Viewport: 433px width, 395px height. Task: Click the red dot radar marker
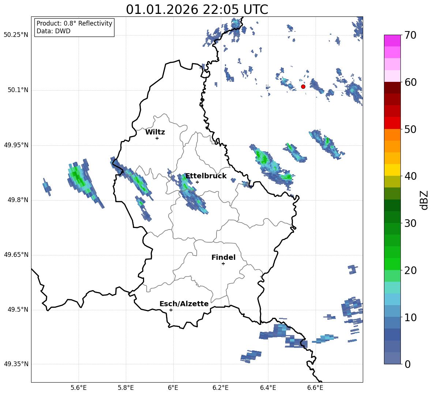[303, 87]
